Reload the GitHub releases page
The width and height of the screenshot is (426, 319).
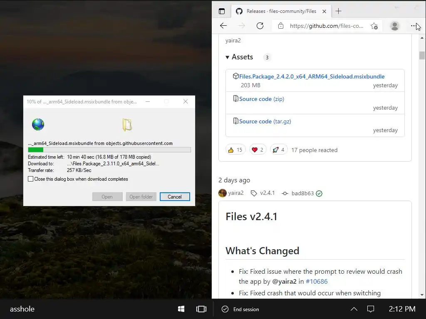(x=260, y=26)
